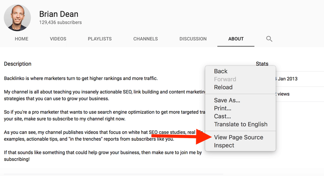Click the 'Backlinko is where marketers' sentence
Viewport: 324px width, 176px height.
(81, 78)
